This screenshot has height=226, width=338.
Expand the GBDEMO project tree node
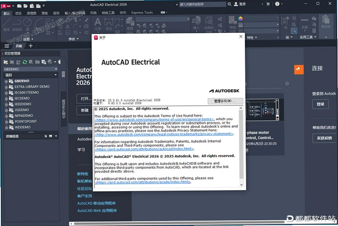[6, 81]
